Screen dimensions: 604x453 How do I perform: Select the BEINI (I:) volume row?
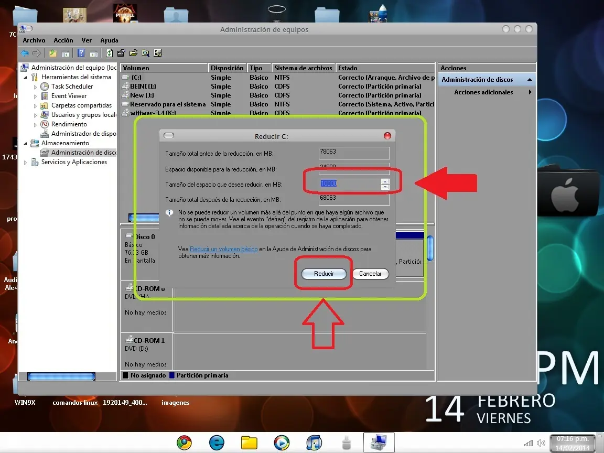pyautogui.click(x=278, y=87)
